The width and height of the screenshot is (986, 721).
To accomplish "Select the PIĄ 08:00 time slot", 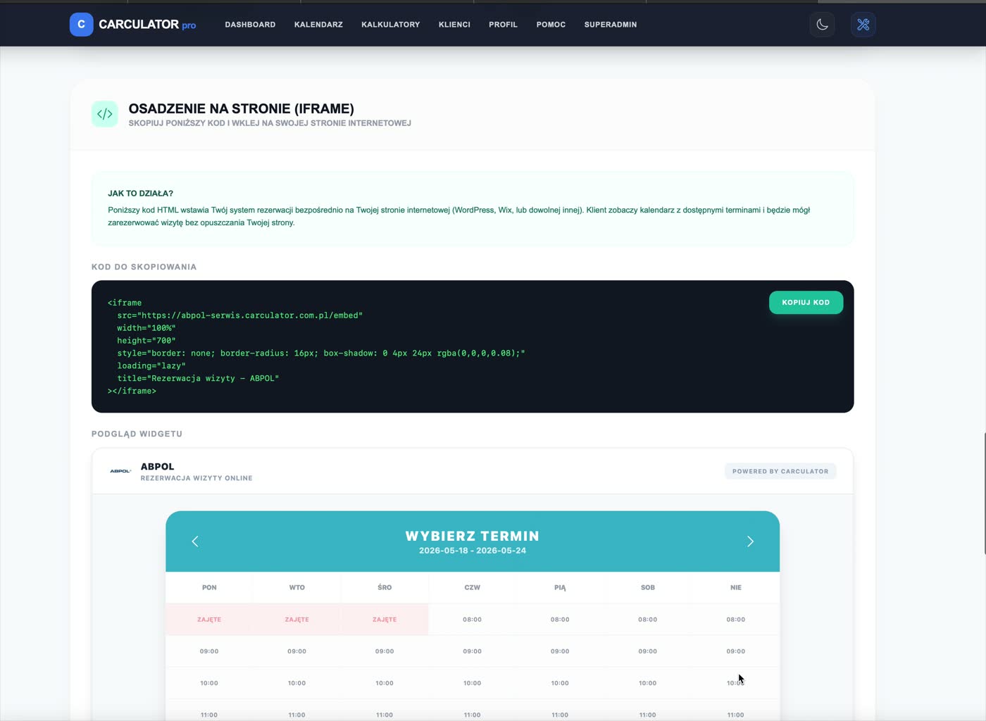I will (560, 620).
